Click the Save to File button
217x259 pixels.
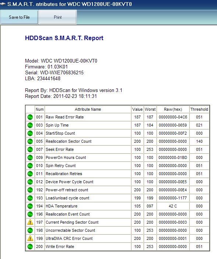[19, 17]
